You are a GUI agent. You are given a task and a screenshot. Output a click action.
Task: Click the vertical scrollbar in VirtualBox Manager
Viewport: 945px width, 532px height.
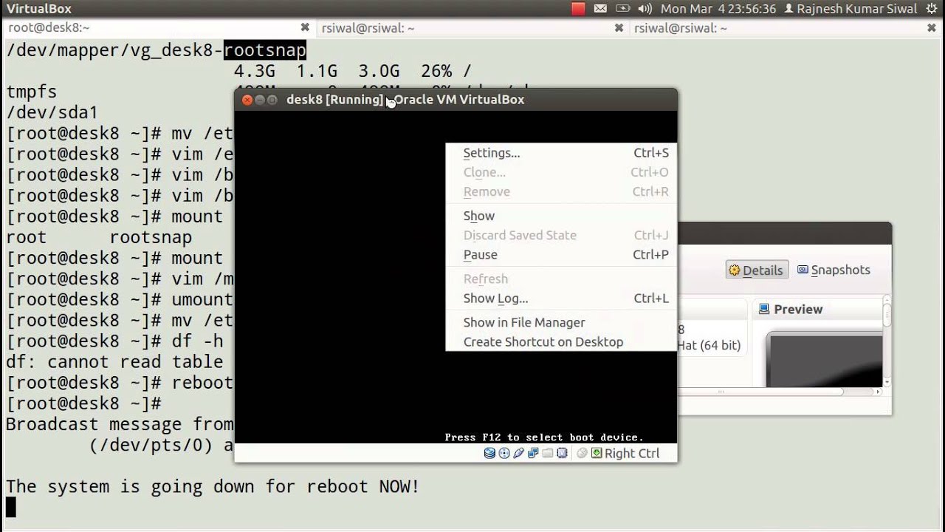coord(887,340)
